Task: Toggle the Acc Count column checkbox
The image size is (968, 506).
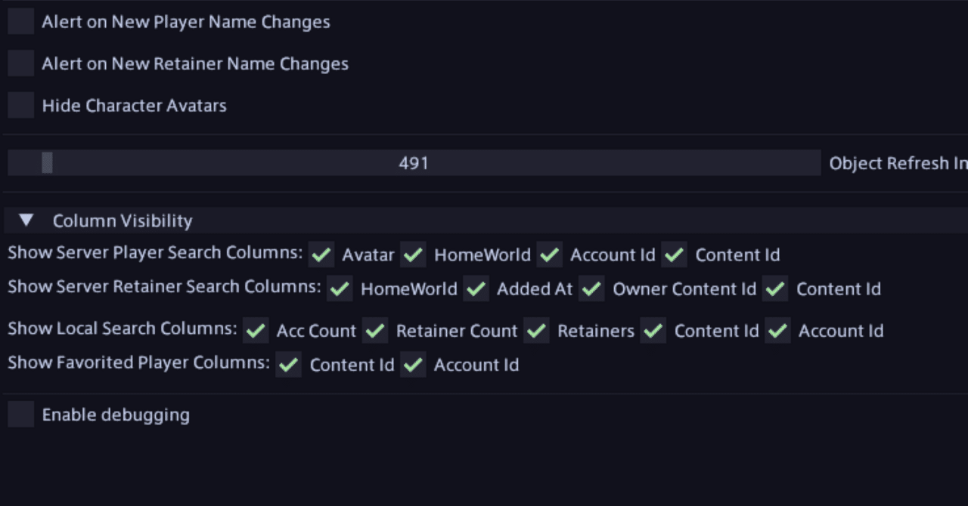Action: [256, 330]
